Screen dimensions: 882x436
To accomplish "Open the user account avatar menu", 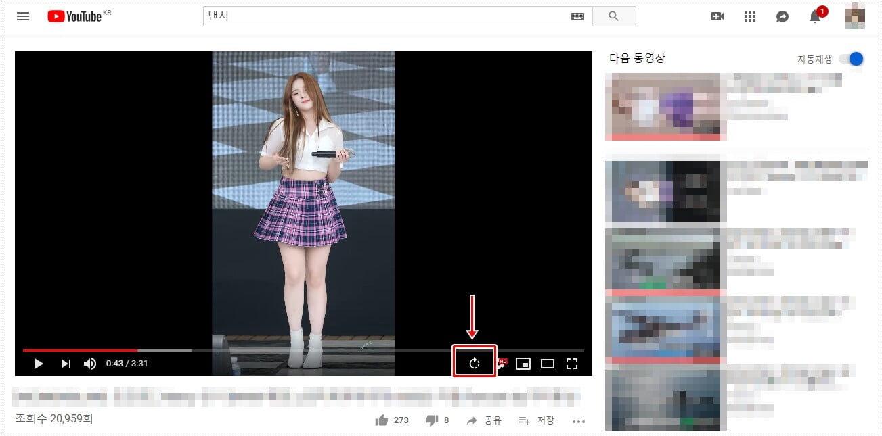I will pos(855,16).
